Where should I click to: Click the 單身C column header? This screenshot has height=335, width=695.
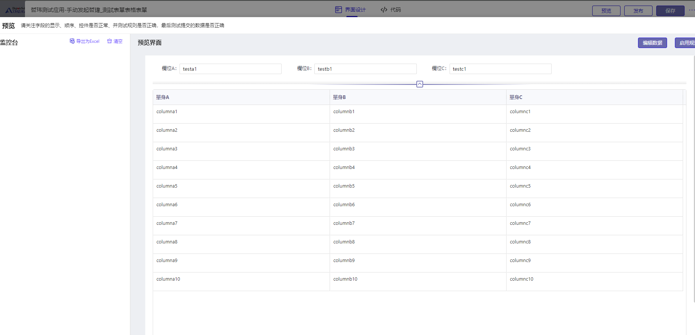pos(594,97)
